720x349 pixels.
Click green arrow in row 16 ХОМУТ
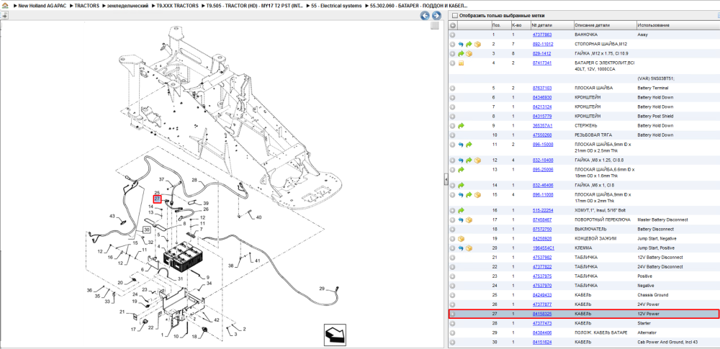click(462, 210)
